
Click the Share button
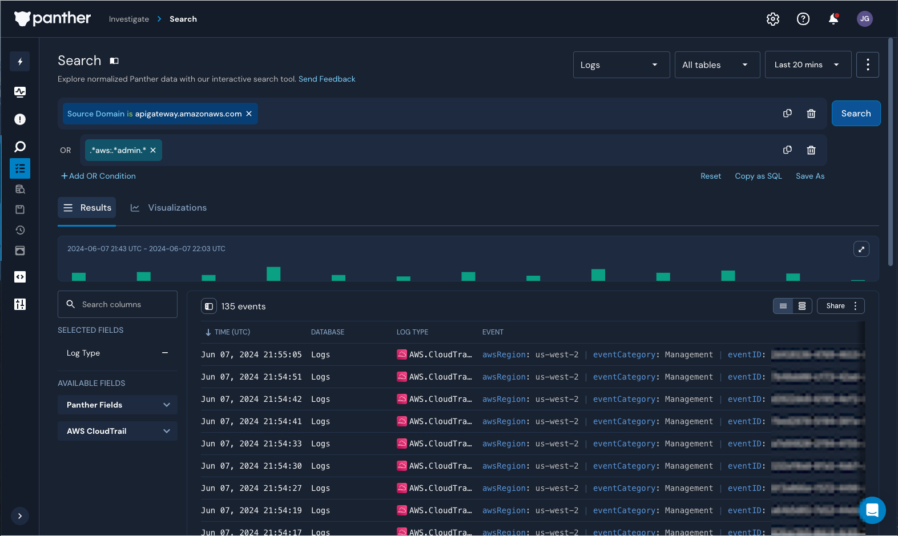[835, 306]
